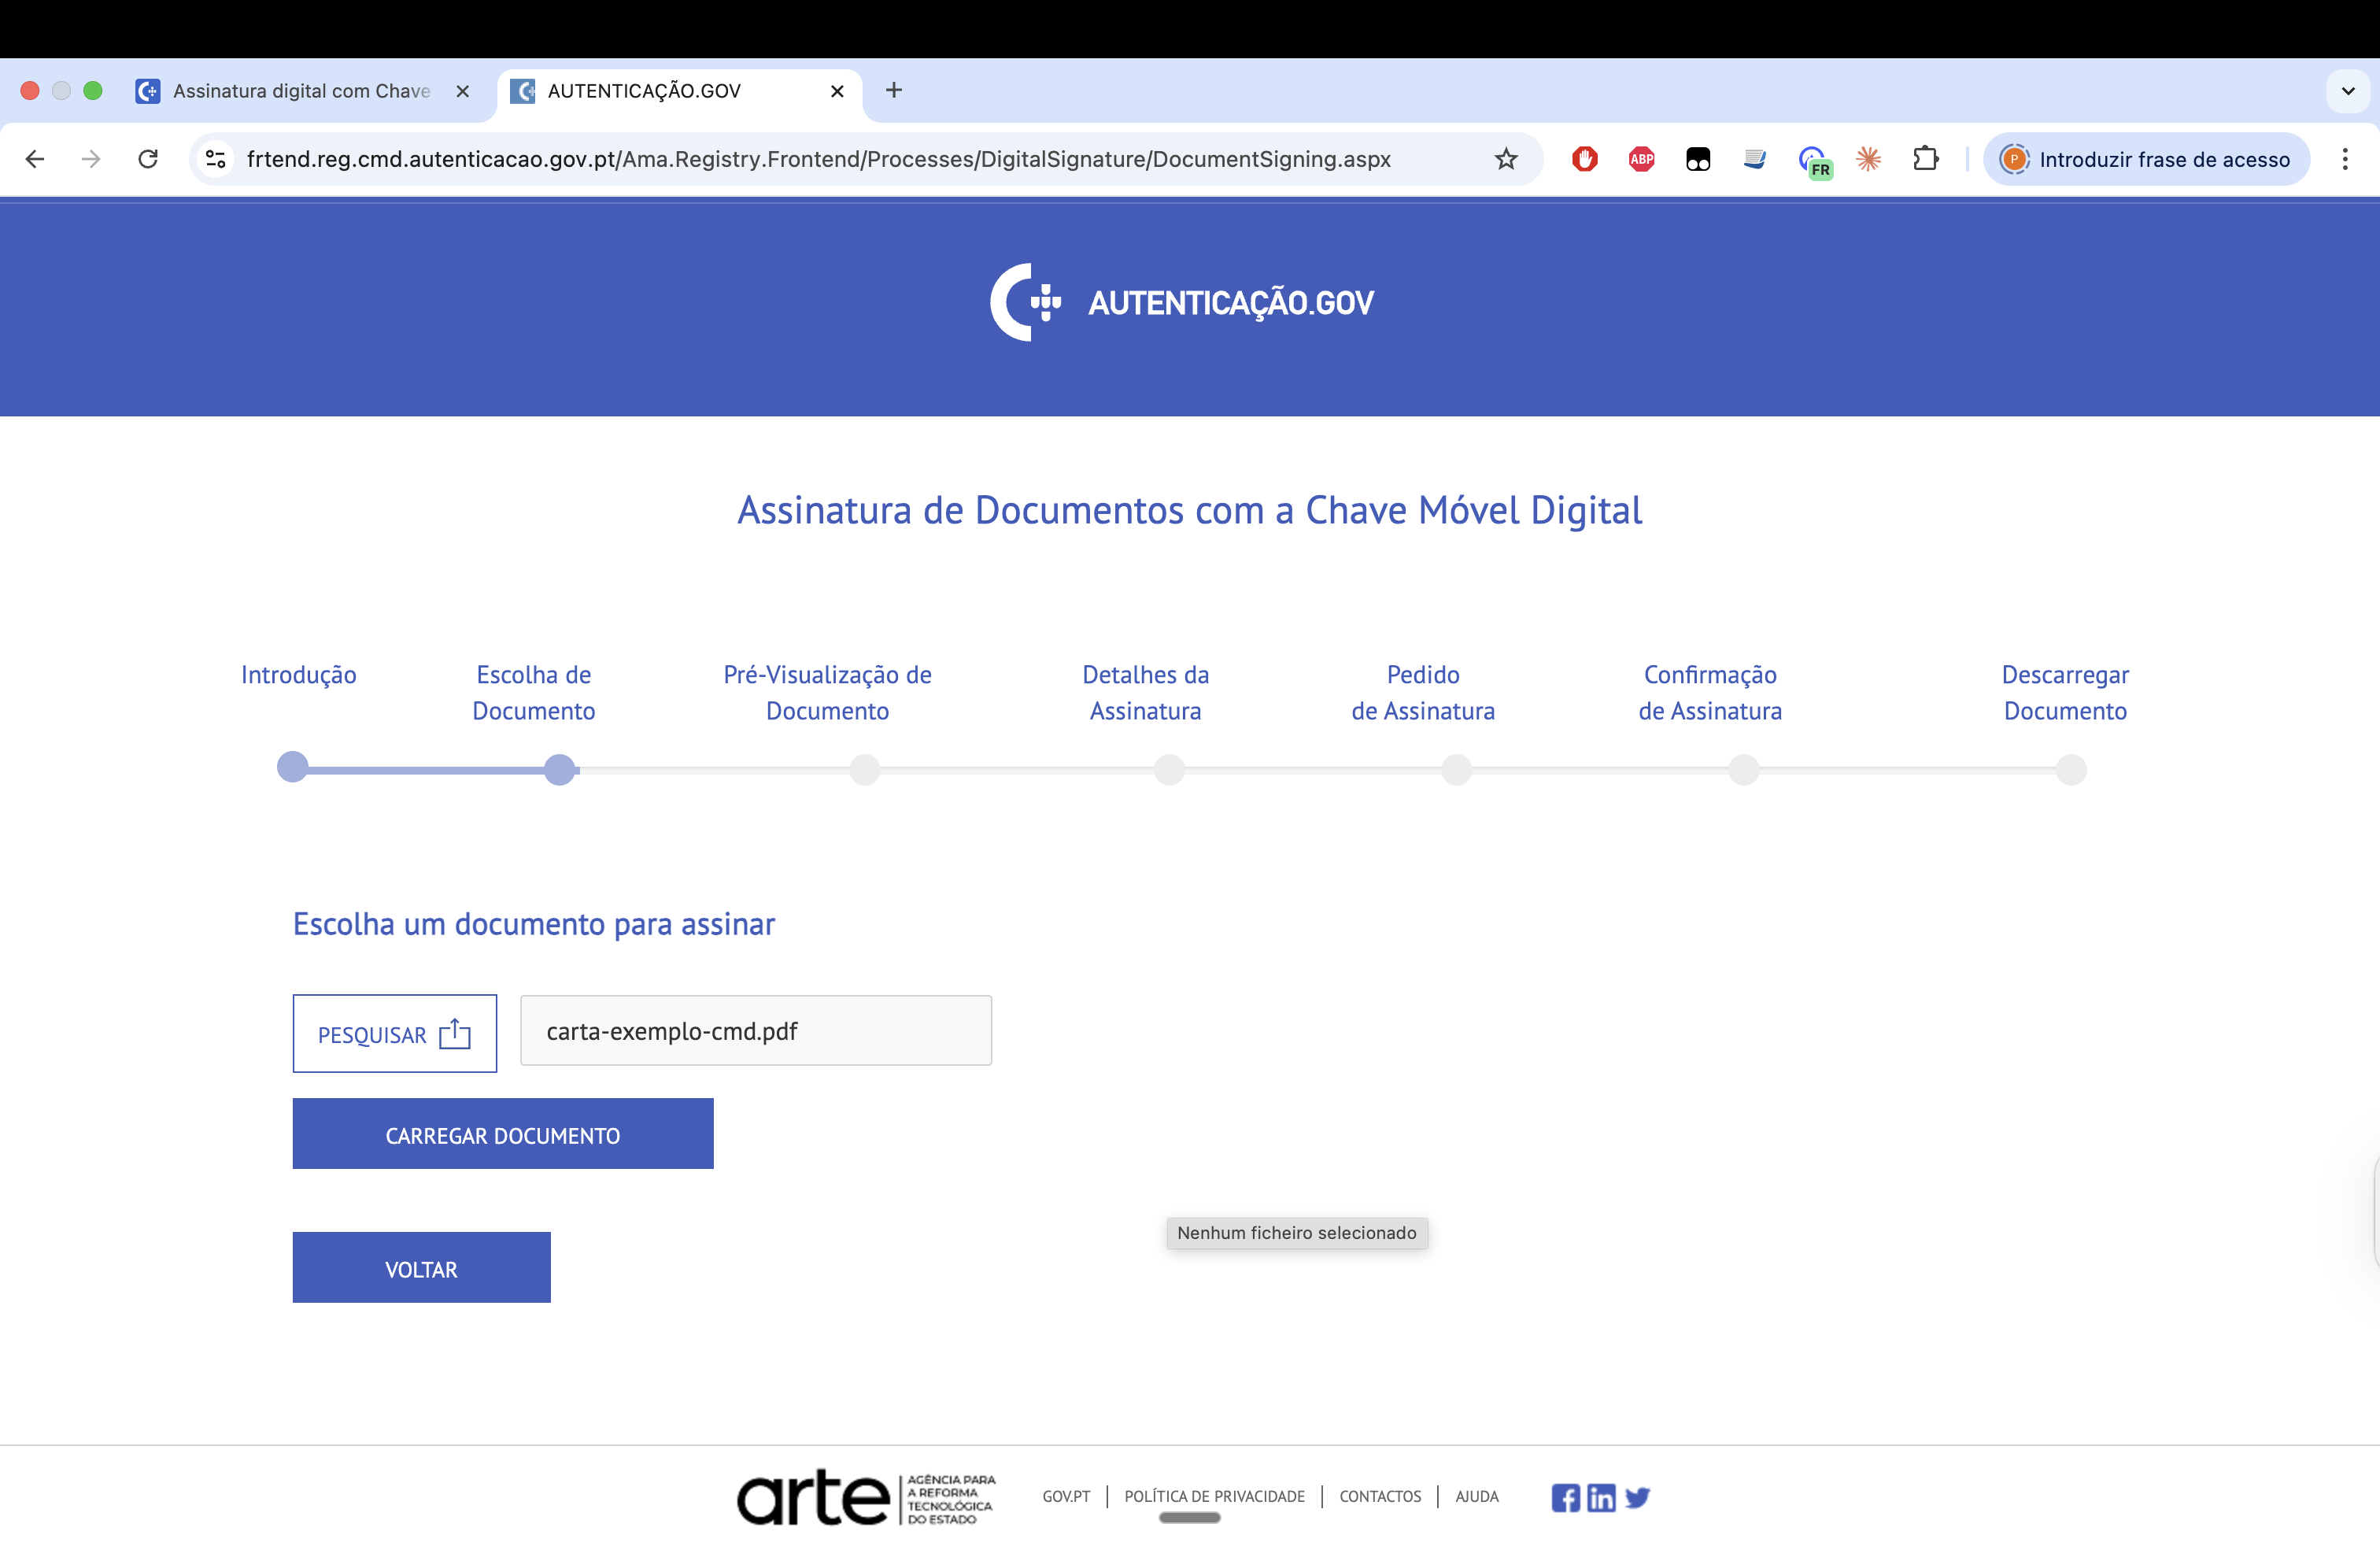Bookmark the page with the star icon
This screenshot has height=1546, width=2380.
(1506, 159)
